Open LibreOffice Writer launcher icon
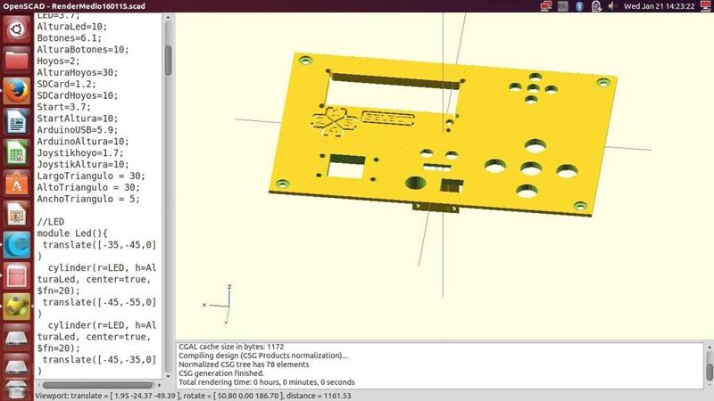The width and height of the screenshot is (714, 401). point(16,122)
